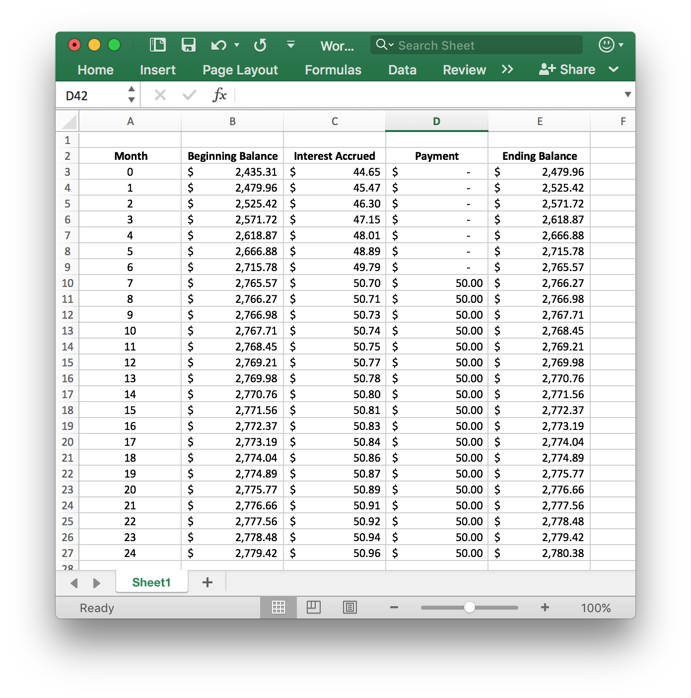Image resolution: width=691 pixels, height=698 pixels.
Task: Click inside the Name Box showing D42
Action: pos(89,95)
